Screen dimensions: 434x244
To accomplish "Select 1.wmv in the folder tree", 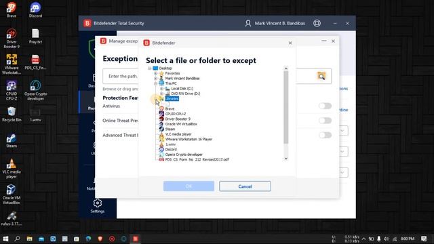I will click(170, 144).
